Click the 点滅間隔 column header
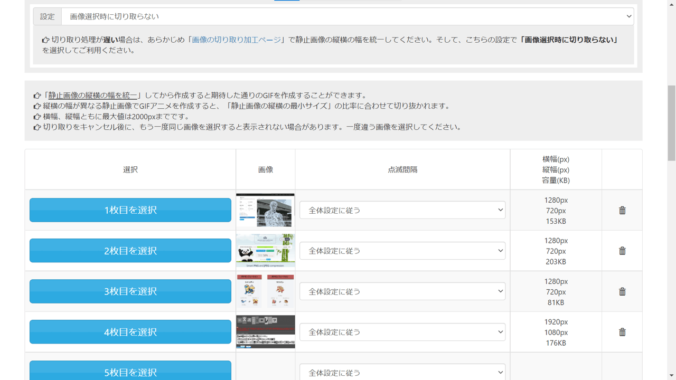676x380 pixels. pyautogui.click(x=402, y=169)
